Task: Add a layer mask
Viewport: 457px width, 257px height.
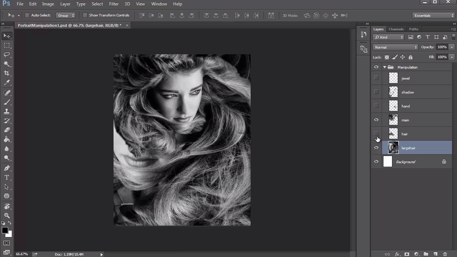Action: tap(407, 254)
